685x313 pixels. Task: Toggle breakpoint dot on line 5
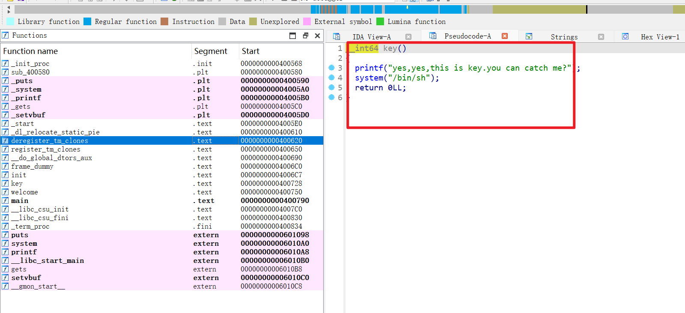(331, 87)
